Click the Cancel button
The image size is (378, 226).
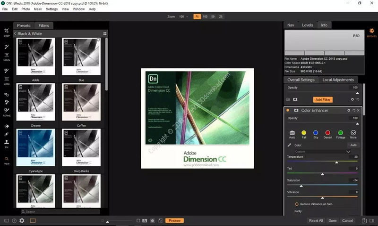[347, 220]
